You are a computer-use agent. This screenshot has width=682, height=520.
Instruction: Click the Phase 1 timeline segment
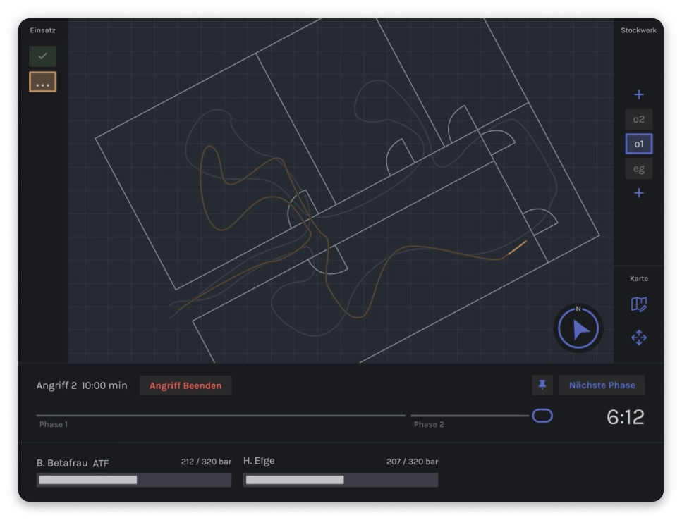pos(221,416)
